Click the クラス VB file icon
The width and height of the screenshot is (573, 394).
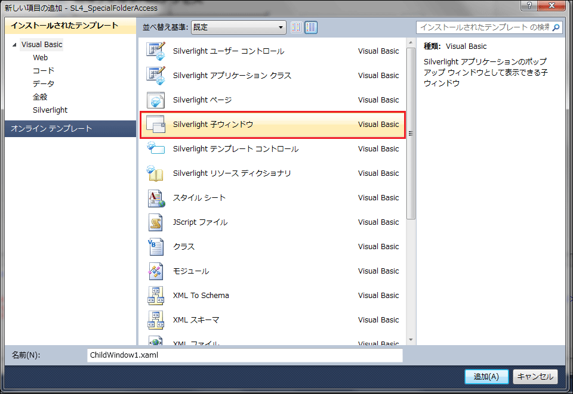[156, 247]
